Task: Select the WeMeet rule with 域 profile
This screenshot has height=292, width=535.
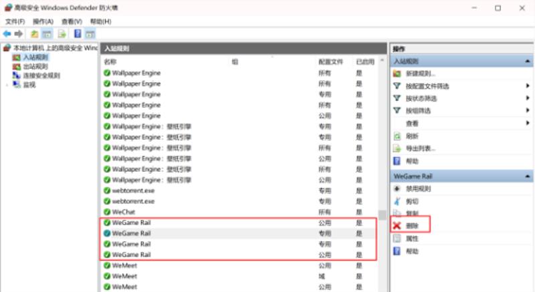Action: pyautogui.click(x=239, y=276)
